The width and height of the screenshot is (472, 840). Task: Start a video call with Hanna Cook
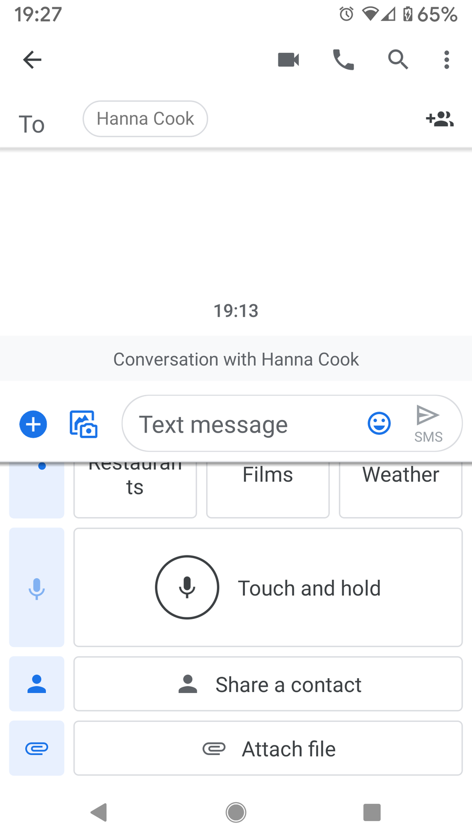[x=288, y=60]
